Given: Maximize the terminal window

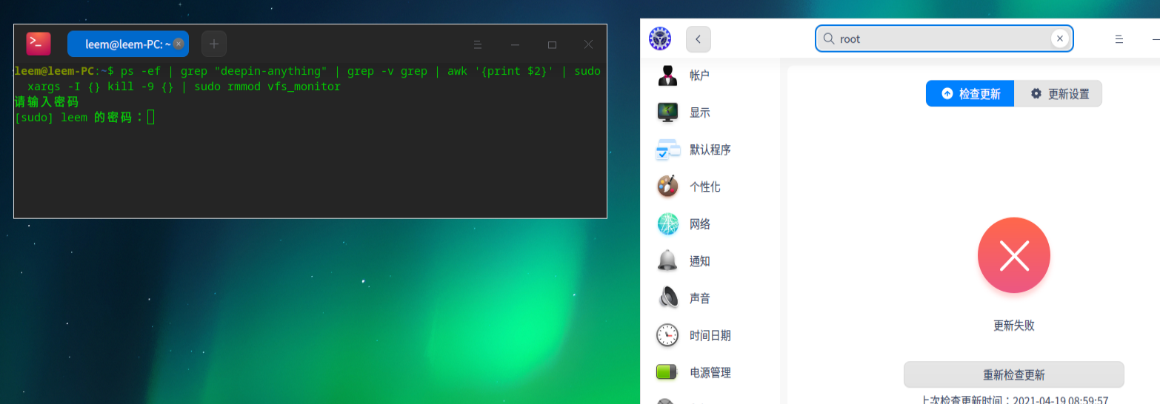Looking at the screenshot, I should click(552, 44).
